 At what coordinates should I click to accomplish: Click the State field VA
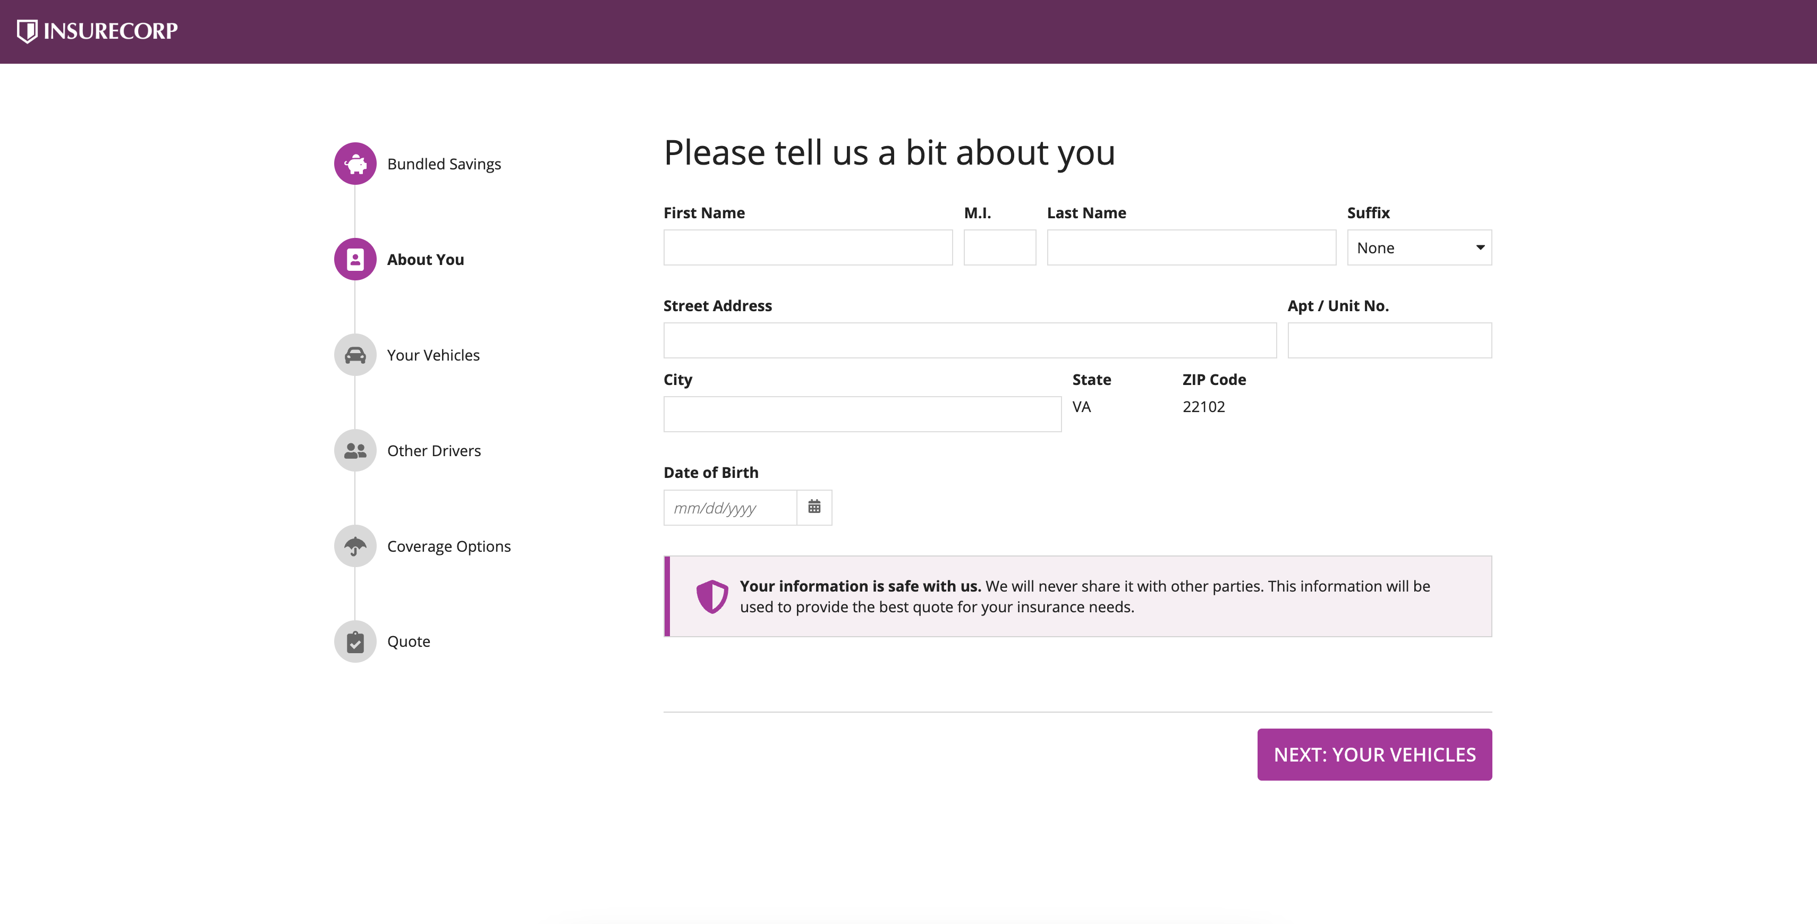[1081, 404]
